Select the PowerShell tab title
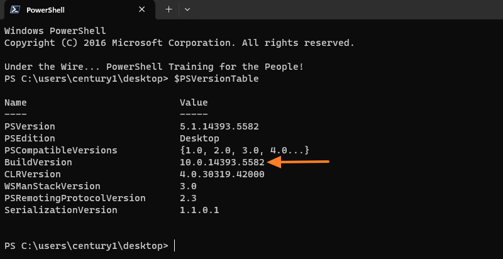The width and height of the screenshot is (503, 259). click(46, 10)
